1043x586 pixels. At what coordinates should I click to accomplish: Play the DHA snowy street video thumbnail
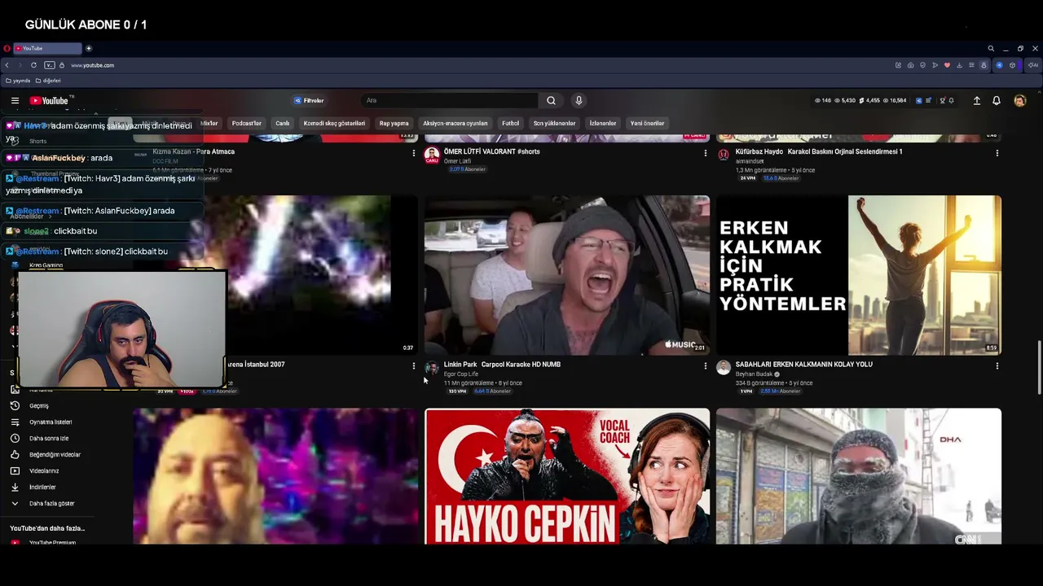[x=859, y=476]
